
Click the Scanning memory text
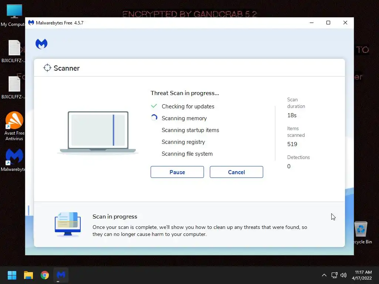pos(184,118)
